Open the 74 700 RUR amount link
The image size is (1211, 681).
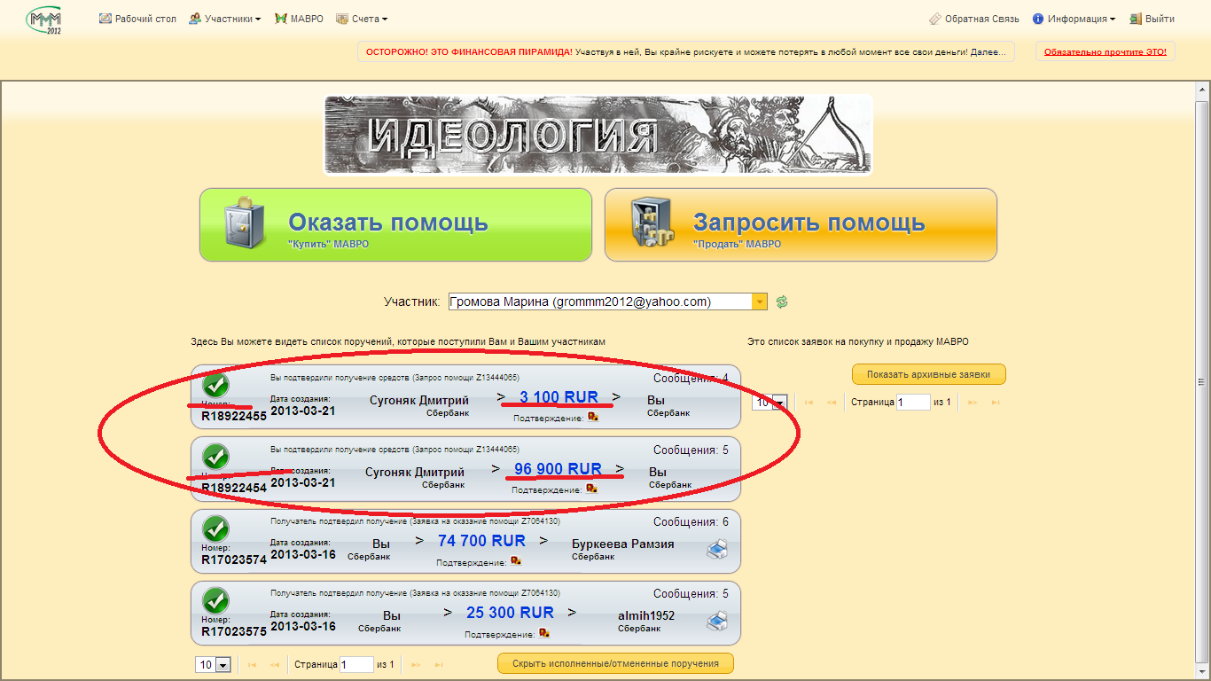(481, 541)
